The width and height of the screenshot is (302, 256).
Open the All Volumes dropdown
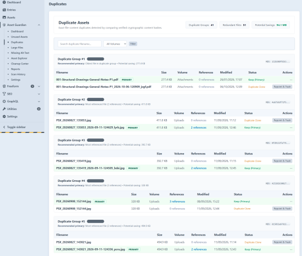[115, 44]
